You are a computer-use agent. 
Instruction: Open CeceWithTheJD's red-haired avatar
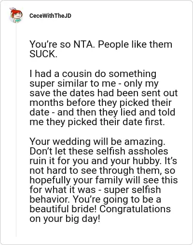coord(16,15)
